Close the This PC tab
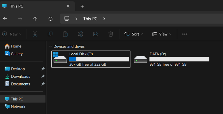Viewport: 223px width, 114px height. click(x=68, y=6)
